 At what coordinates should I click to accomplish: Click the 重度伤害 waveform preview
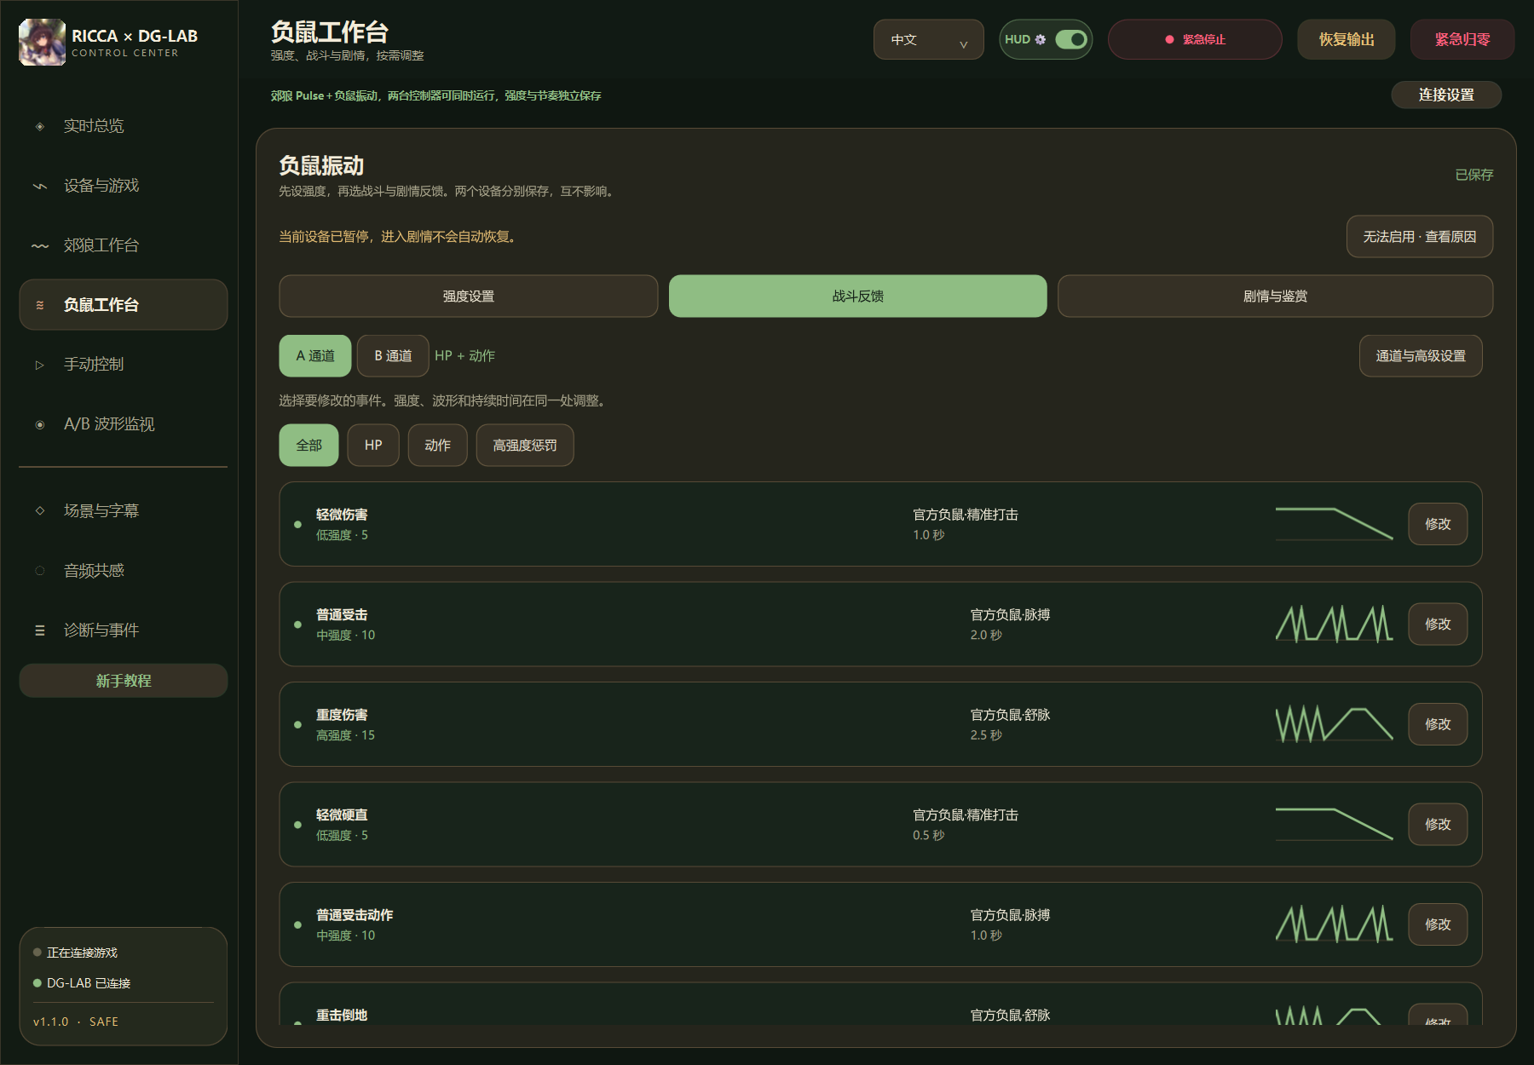(1334, 724)
